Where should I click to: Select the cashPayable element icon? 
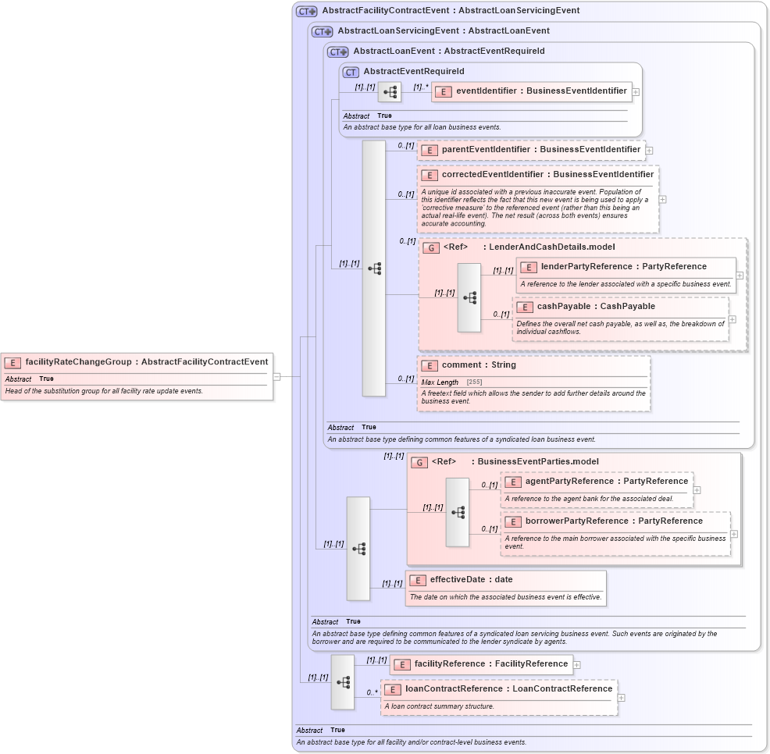click(524, 306)
